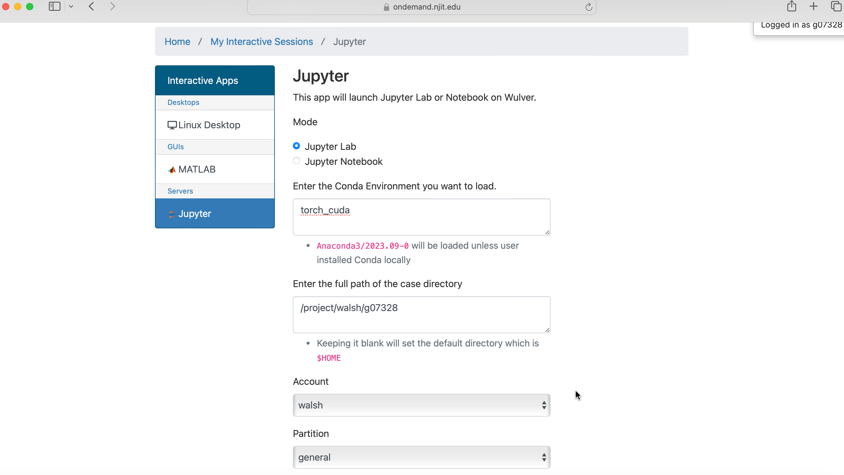Screen dimensions: 844x475
Task: Click the forward navigation arrow
Action: point(112,7)
